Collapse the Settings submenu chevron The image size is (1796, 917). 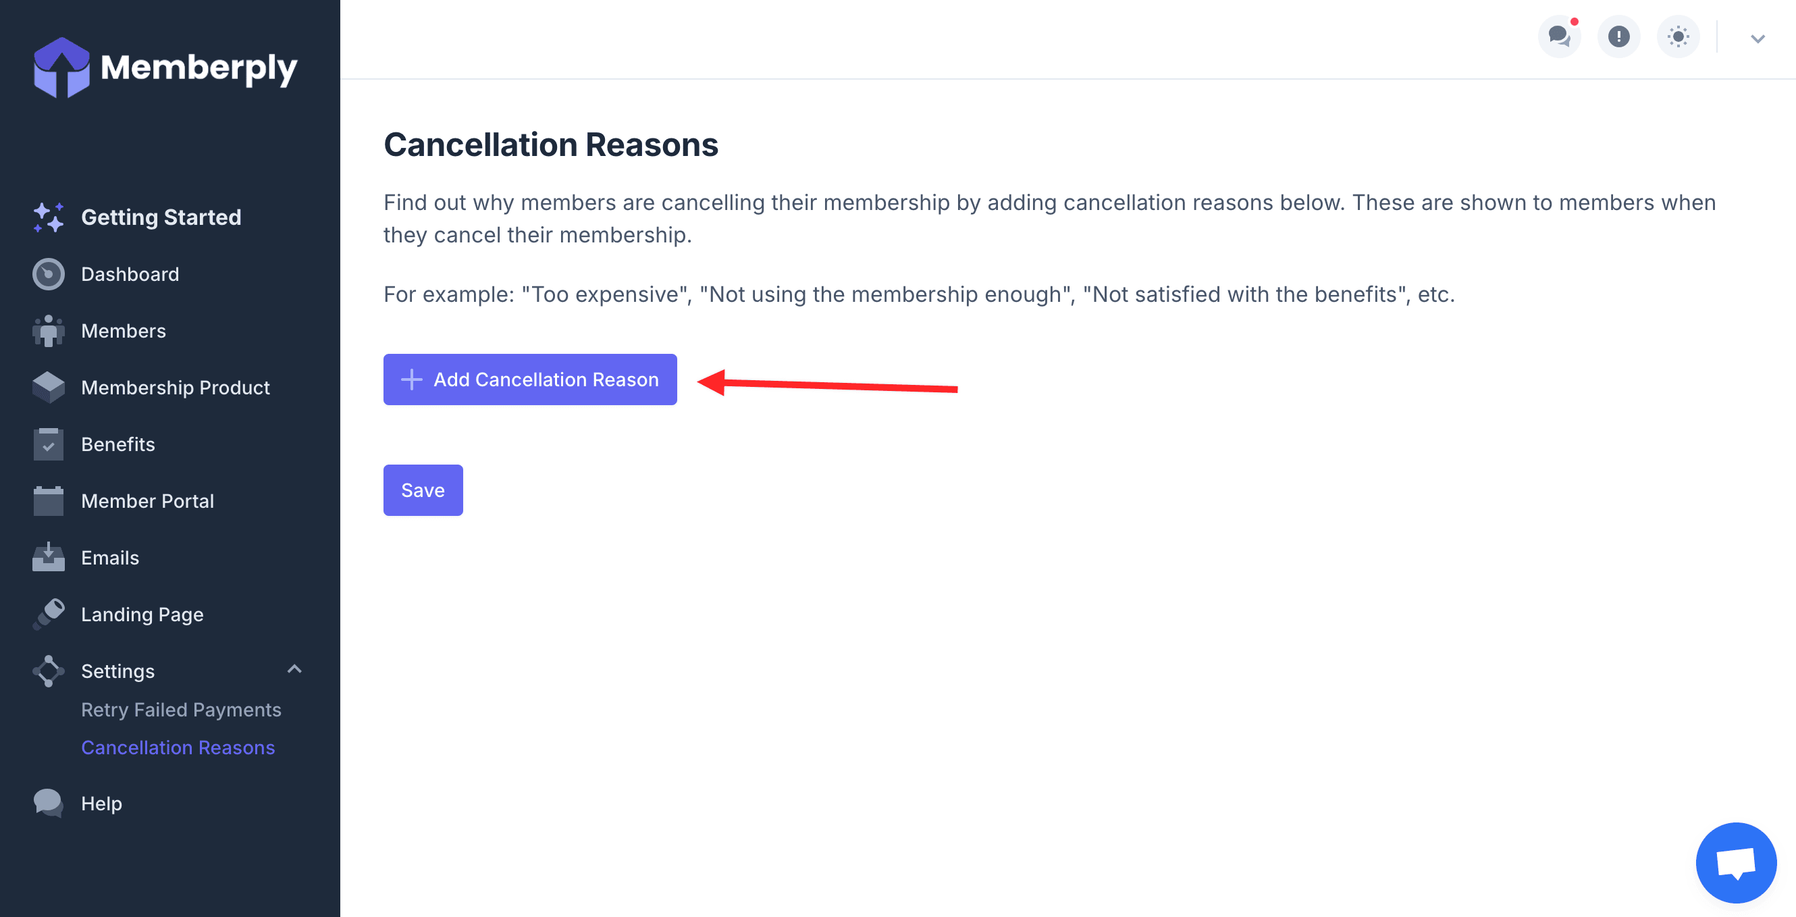coord(294,669)
